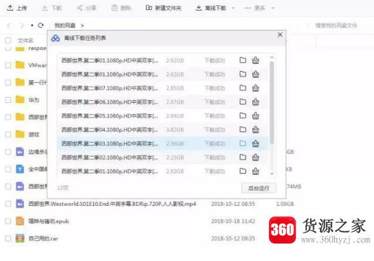Viewport: 374px width, 261px height.
Task: Open folder for the 第二季02 download task
Action: [x=243, y=157]
